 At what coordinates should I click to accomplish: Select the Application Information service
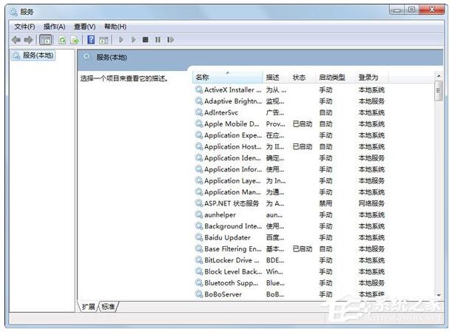(290, 169)
